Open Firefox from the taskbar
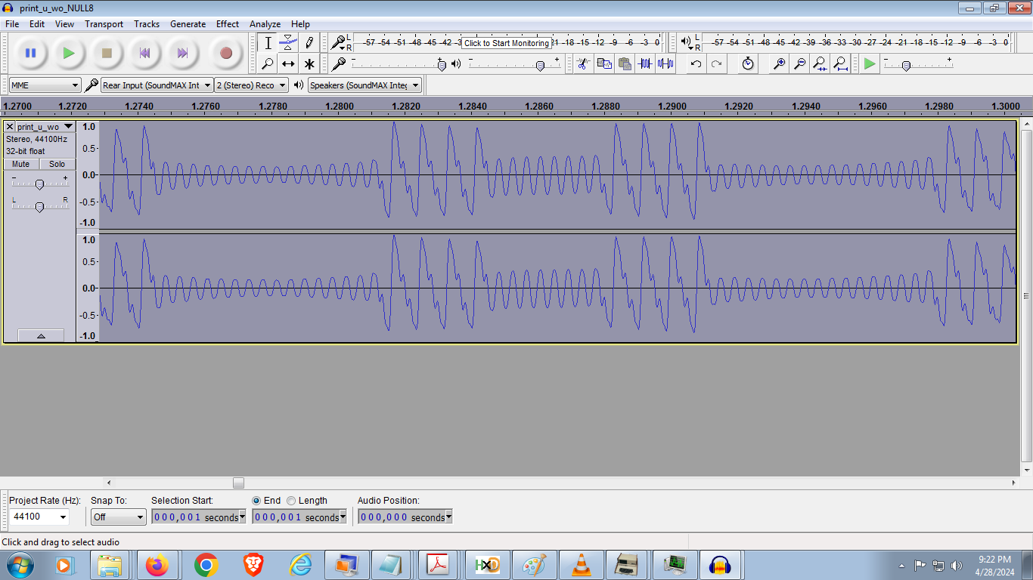Image resolution: width=1033 pixels, height=580 pixels. [157, 565]
